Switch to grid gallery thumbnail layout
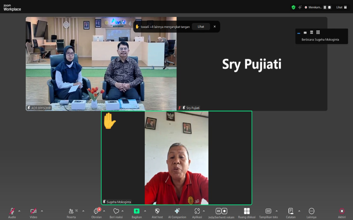 tap(318, 32)
